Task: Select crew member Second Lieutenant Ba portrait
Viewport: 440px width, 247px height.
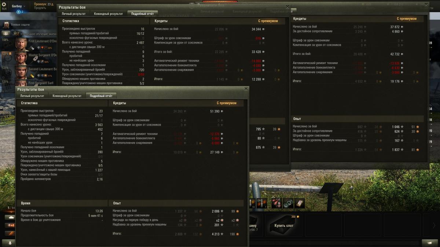Action: pos(22,71)
